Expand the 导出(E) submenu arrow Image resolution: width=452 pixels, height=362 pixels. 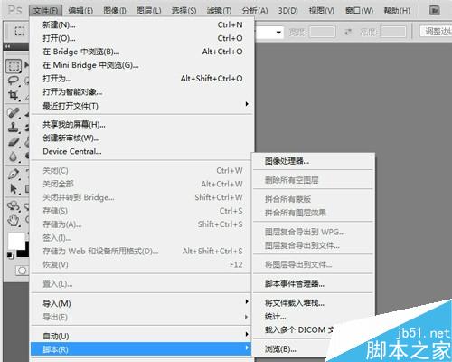coord(247,317)
